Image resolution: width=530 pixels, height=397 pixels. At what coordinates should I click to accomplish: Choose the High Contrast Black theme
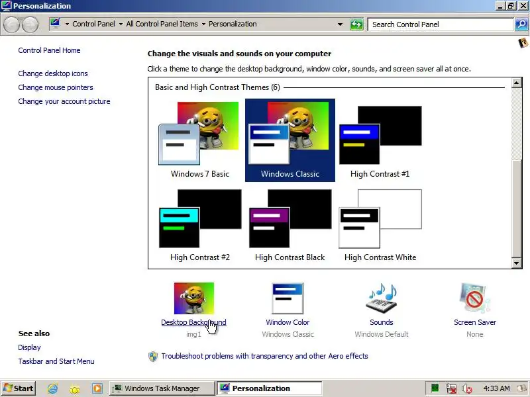click(290, 225)
